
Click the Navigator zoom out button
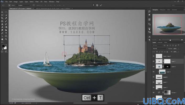160,40
